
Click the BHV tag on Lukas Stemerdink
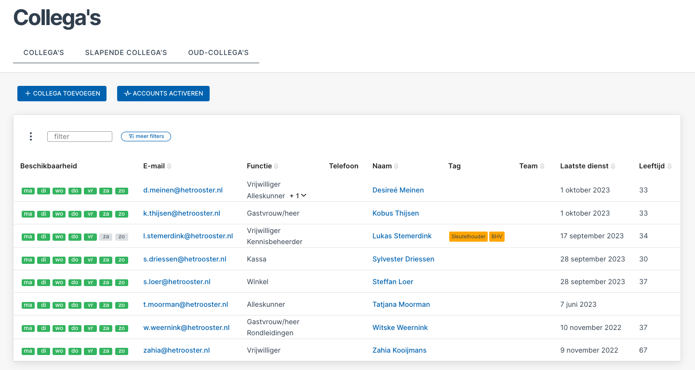(x=497, y=237)
